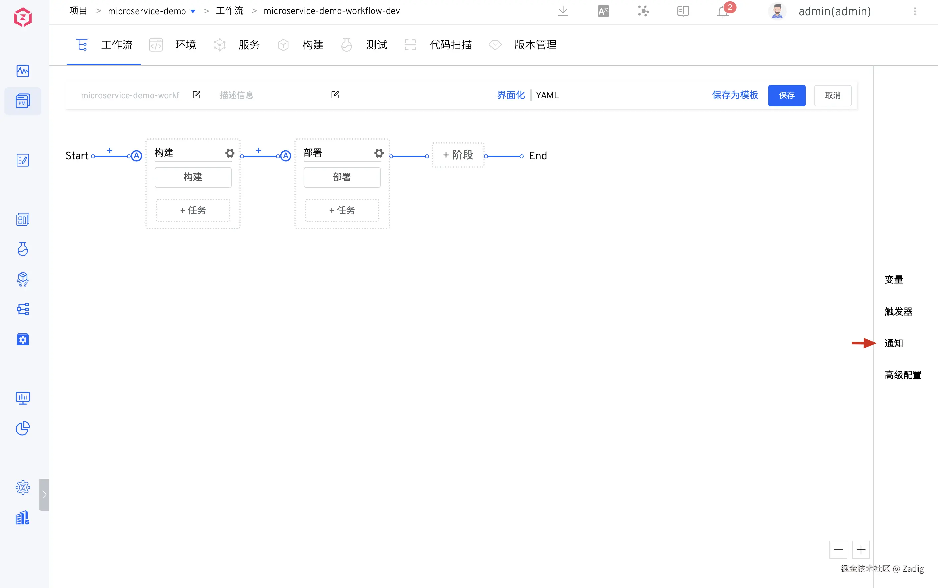Click the notification bell icon
The height and width of the screenshot is (588, 938).
723,11
